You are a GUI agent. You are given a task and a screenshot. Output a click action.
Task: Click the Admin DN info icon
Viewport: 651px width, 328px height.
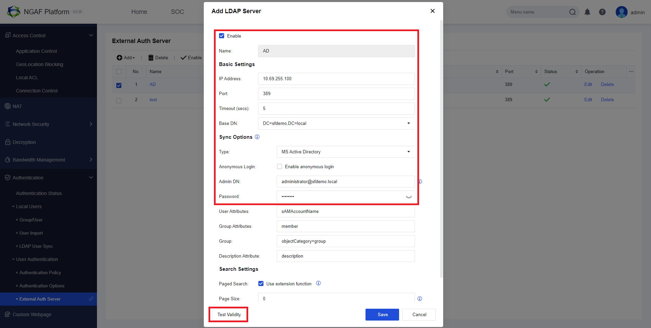420,181
